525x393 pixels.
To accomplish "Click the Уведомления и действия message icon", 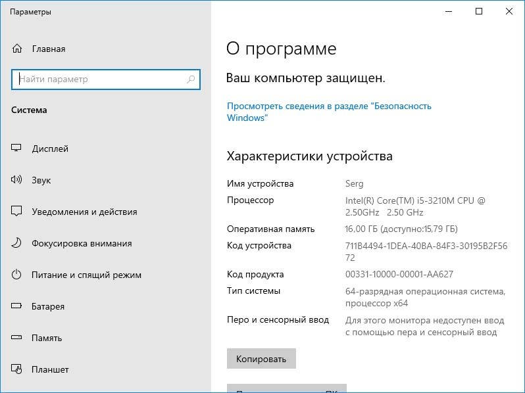I will click(17, 212).
